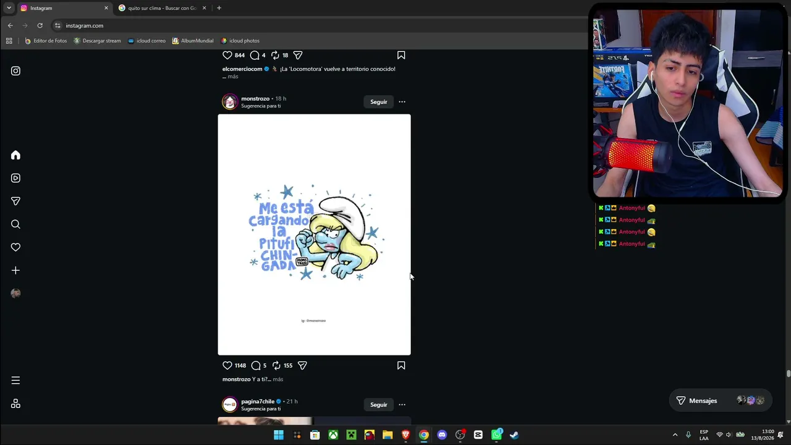Viewport: 791px width, 445px height.
Task: Open WhatsApp from the taskbar
Action: click(496, 435)
